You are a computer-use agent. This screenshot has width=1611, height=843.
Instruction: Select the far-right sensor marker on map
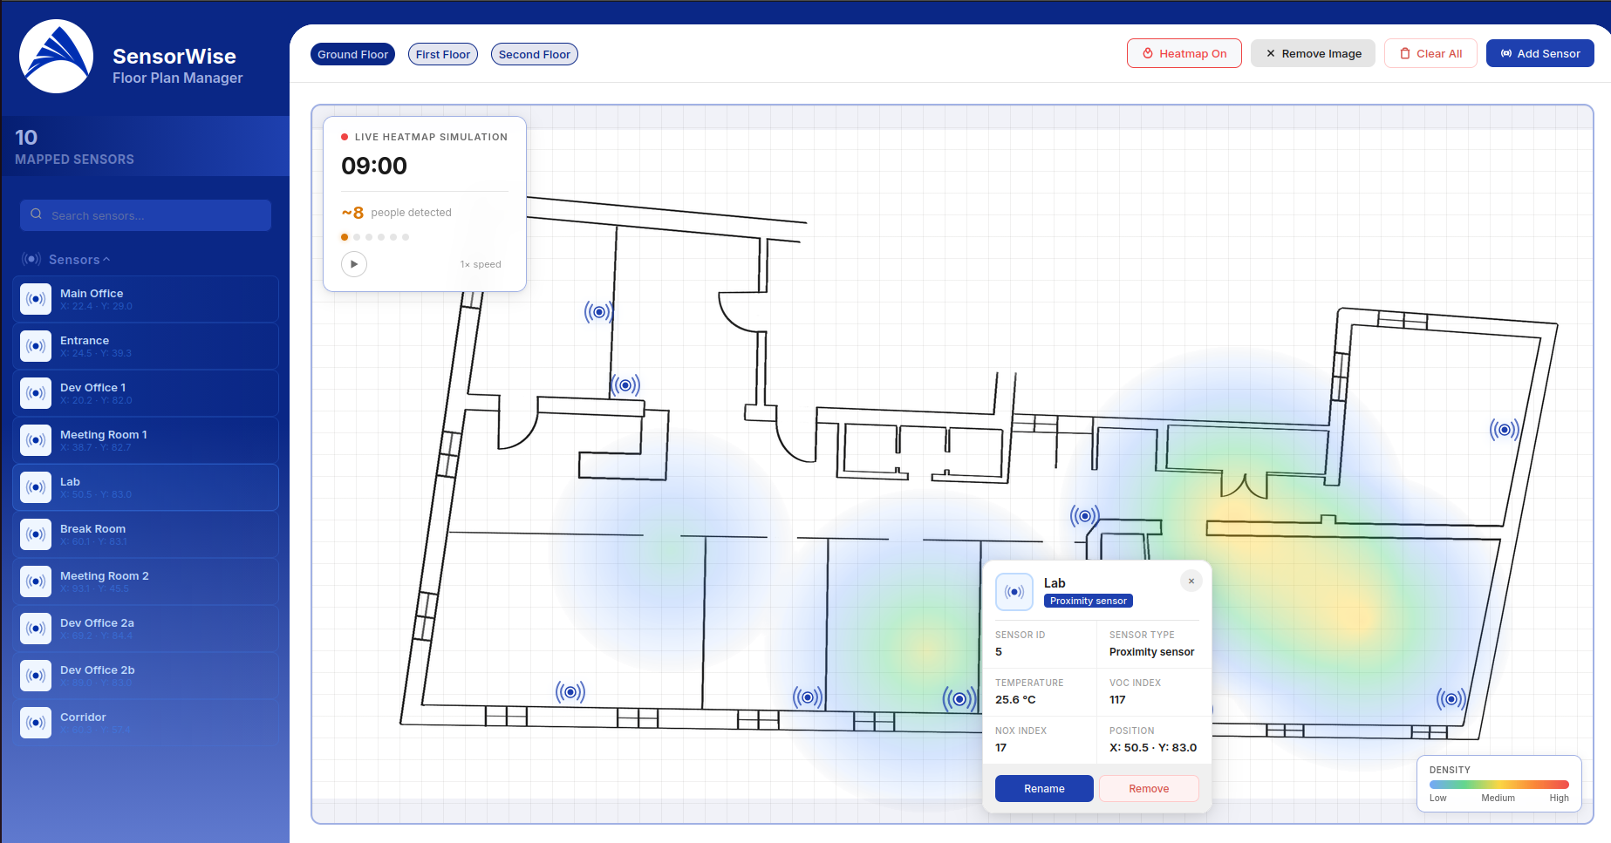1505,429
